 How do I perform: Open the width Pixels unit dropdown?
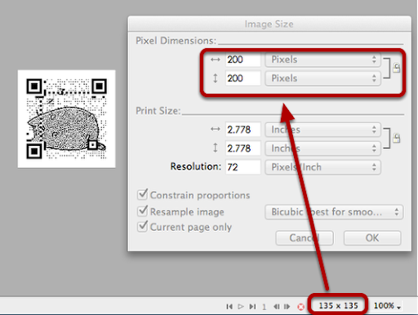pyautogui.click(x=322, y=60)
